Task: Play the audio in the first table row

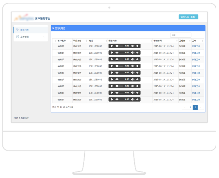Action: pos(112,46)
